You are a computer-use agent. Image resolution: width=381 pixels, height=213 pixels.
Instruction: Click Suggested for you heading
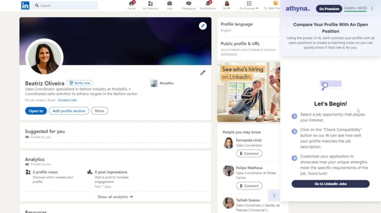(45, 131)
